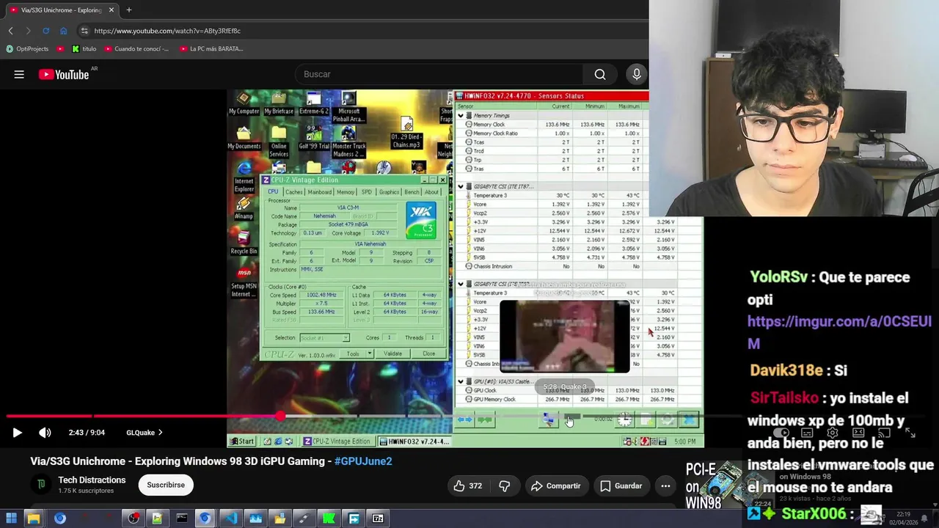
Task: Like the video with 372 likes
Action: (468, 485)
